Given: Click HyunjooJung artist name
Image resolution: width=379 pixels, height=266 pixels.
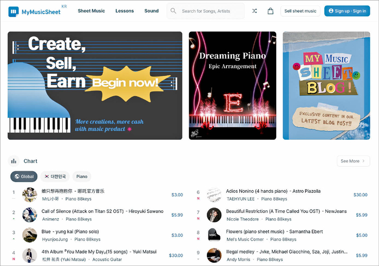Looking at the screenshot, I should (55, 239).
